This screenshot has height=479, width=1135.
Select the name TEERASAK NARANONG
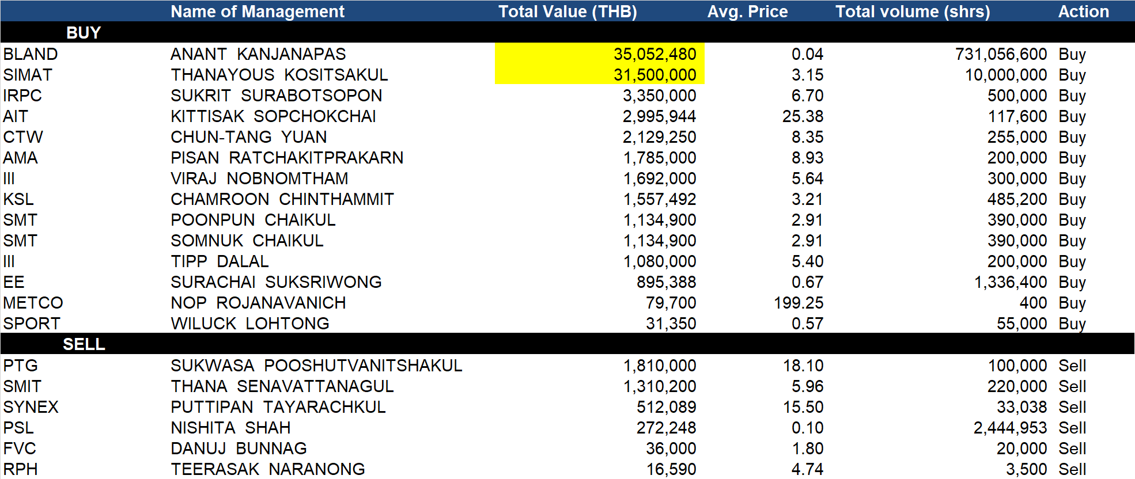tap(268, 469)
